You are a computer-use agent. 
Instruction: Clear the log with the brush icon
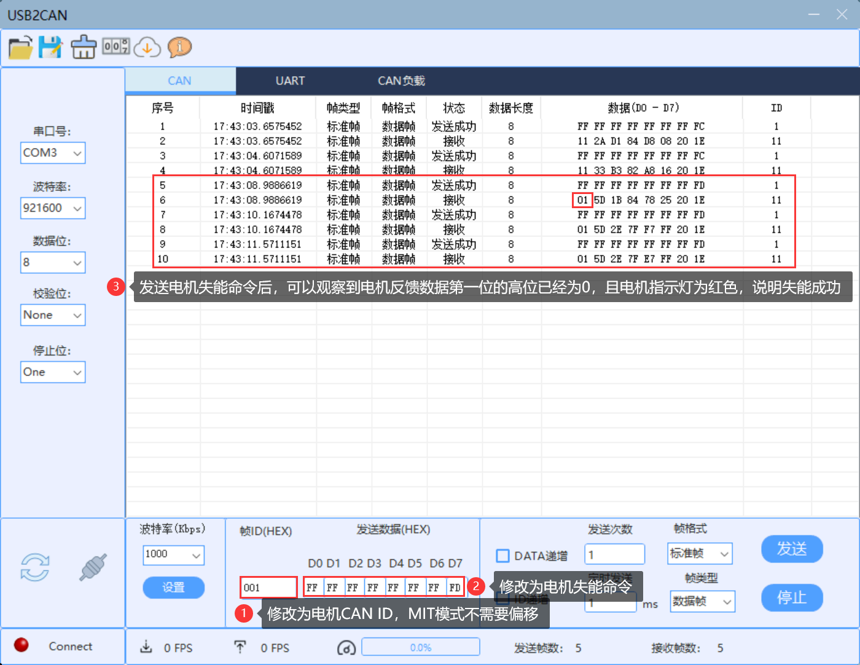[84, 47]
